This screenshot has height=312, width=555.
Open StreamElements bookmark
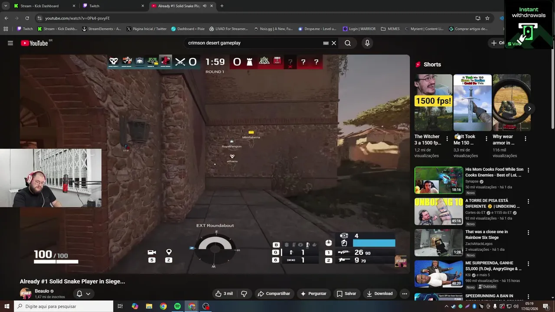click(x=101, y=29)
